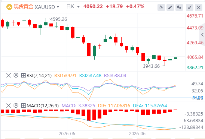Click the 3943.66 low price marker

point(151,66)
